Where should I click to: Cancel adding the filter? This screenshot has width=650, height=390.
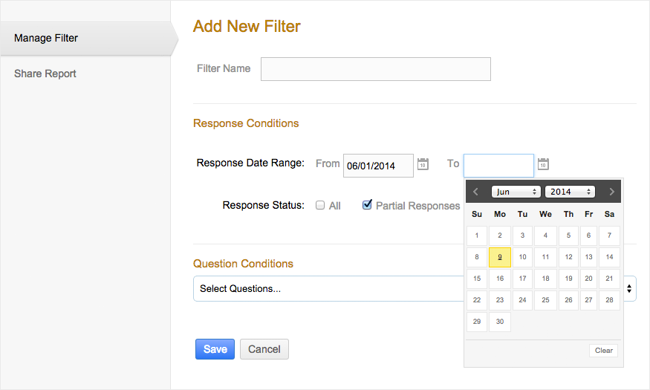point(264,349)
